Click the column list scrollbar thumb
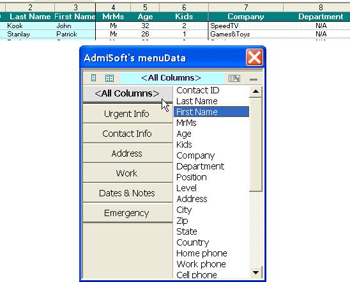 (x=256, y=145)
